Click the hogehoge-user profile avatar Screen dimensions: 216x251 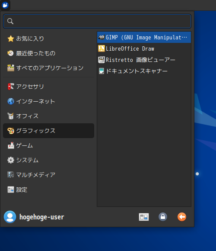pos(10,217)
